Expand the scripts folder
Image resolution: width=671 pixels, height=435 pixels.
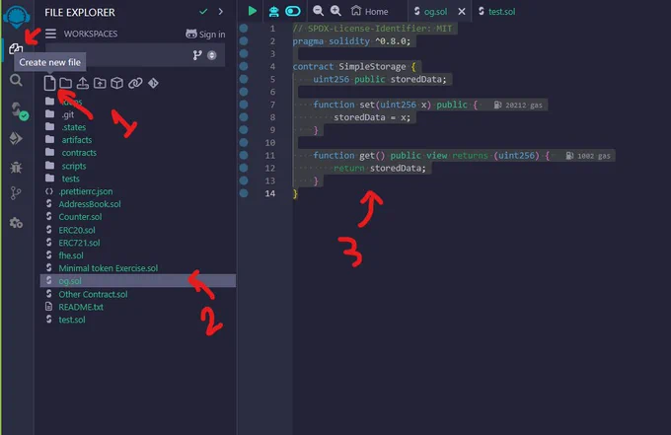tap(74, 166)
